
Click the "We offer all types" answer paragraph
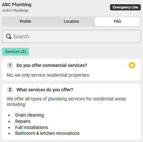tap(66, 101)
